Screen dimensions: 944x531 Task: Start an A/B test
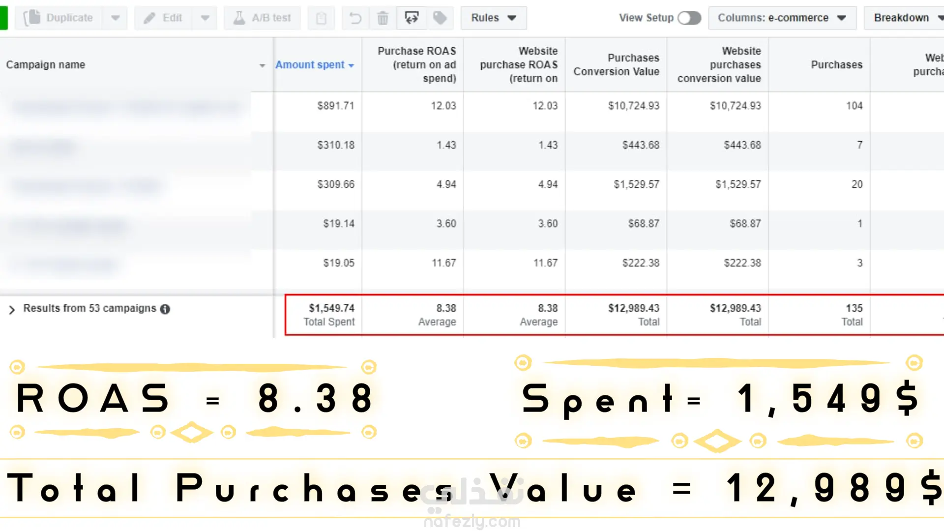(x=262, y=18)
